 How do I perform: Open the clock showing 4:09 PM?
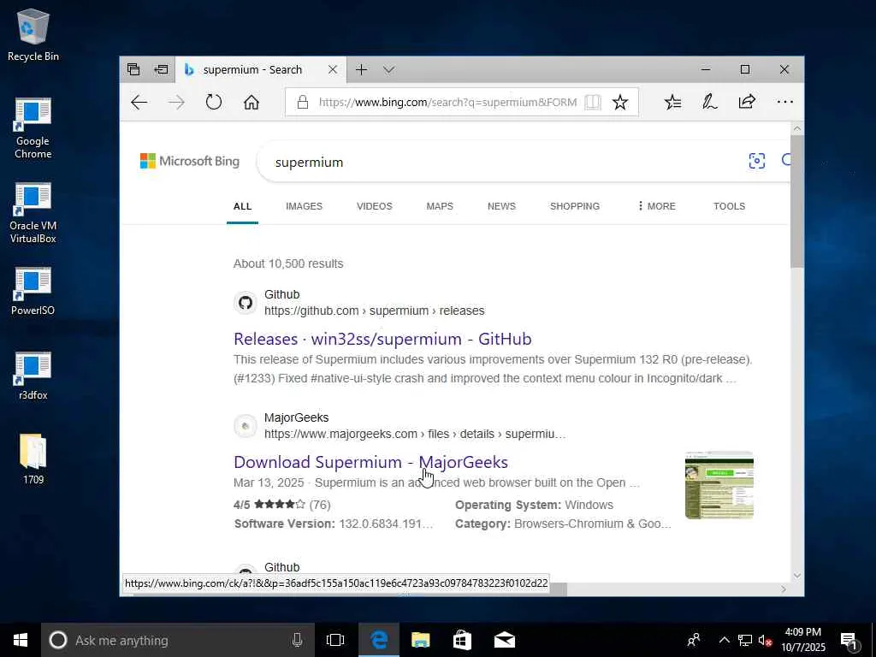802,640
